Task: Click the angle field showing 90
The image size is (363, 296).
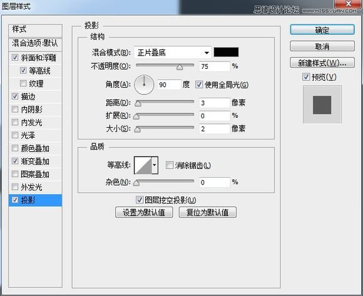Action: pos(169,84)
